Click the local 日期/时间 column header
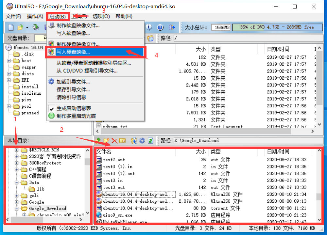The image size is (327, 235). [x=289, y=152]
